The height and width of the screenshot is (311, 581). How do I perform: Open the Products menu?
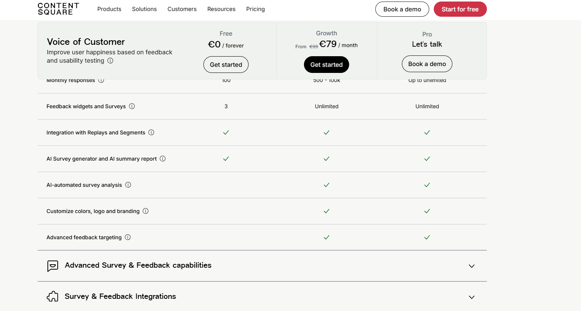click(x=109, y=9)
